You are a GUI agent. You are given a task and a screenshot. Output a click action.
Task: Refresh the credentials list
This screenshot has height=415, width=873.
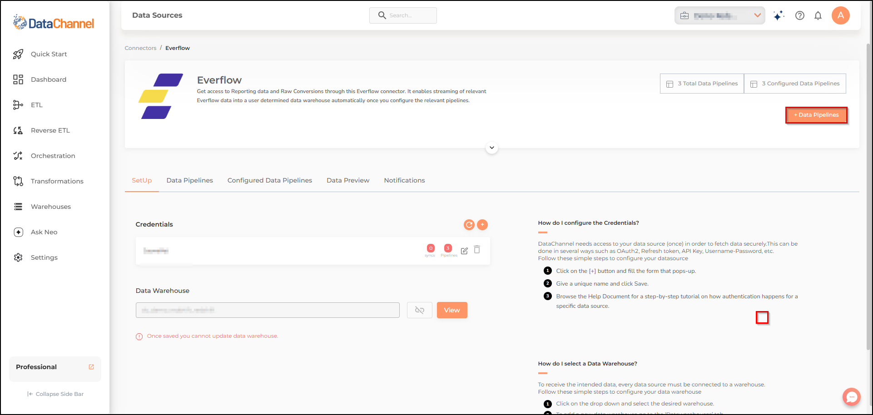click(469, 225)
